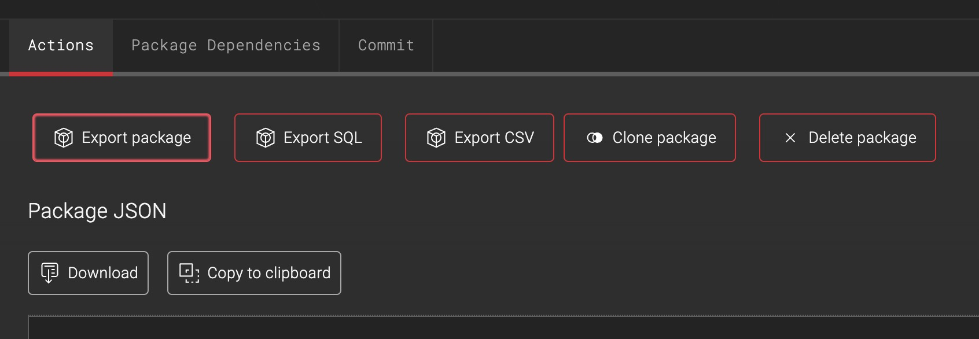The image size is (979, 339).
Task: Select the Actions tab
Action: pyautogui.click(x=61, y=46)
